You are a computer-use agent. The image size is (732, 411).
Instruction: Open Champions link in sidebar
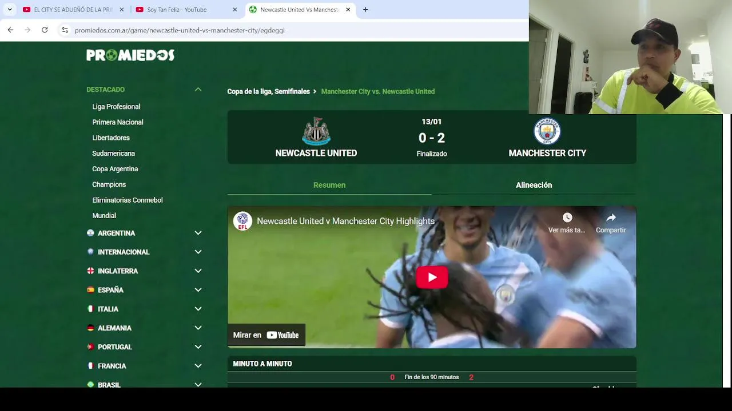tap(109, 184)
